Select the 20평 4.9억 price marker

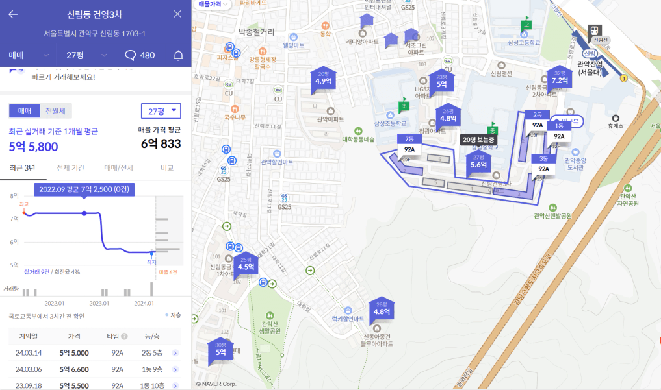323,79
